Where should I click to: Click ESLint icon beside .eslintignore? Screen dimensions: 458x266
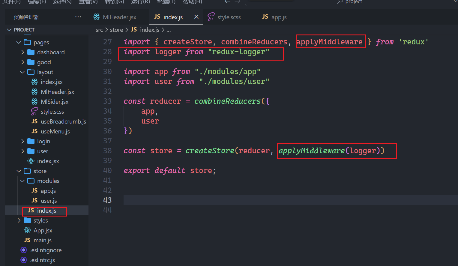point(24,250)
